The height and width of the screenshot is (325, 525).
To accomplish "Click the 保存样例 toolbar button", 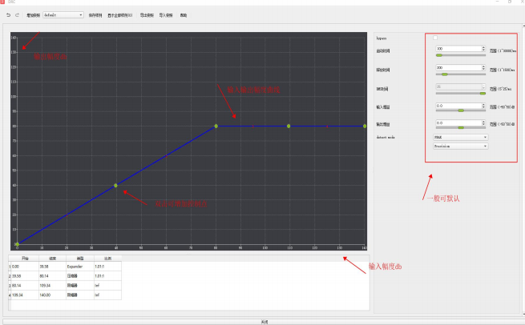I will click(95, 15).
